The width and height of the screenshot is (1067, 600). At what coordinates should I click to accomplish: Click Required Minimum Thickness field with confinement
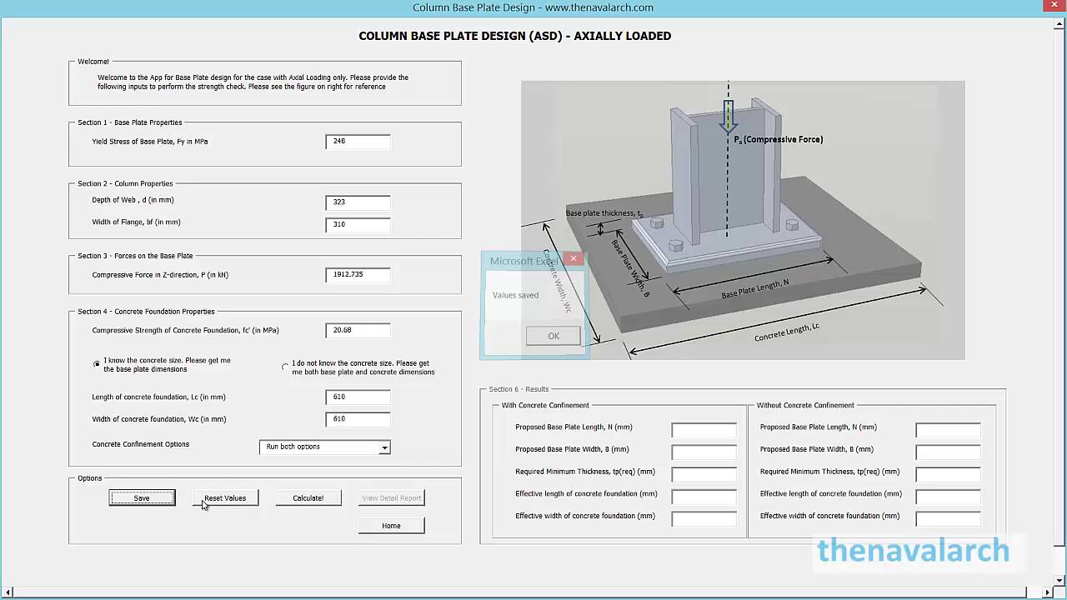coord(704,474)
